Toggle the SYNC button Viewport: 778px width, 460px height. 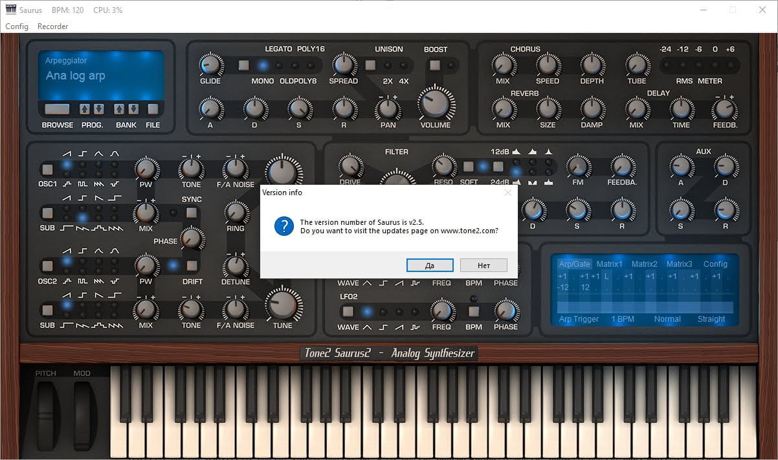[x=191, y=213]
